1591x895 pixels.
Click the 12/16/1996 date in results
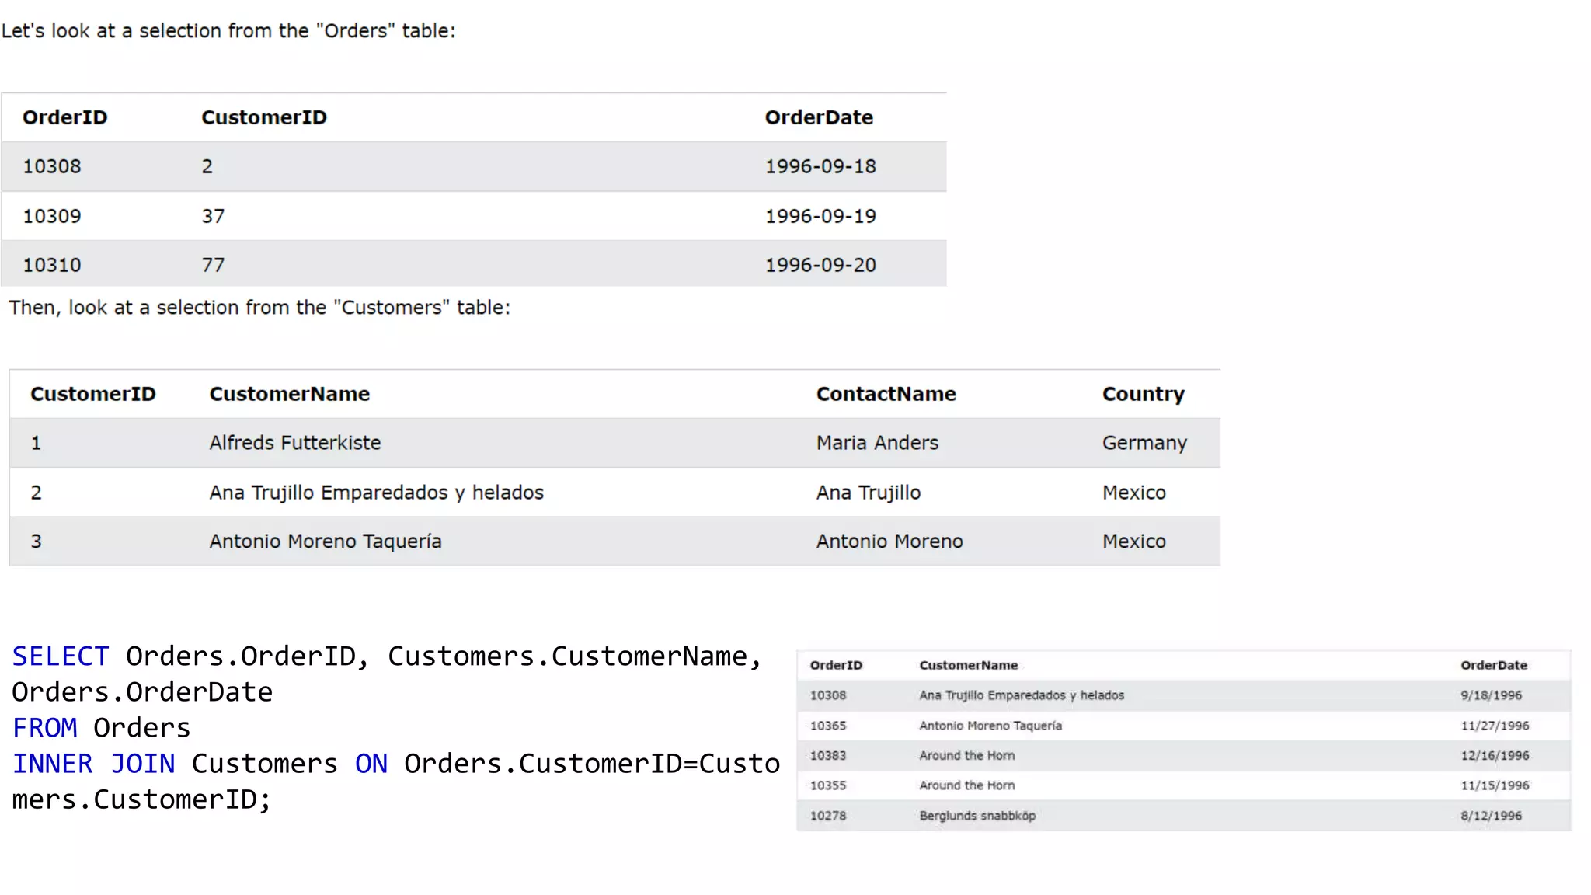(1494, 755)
